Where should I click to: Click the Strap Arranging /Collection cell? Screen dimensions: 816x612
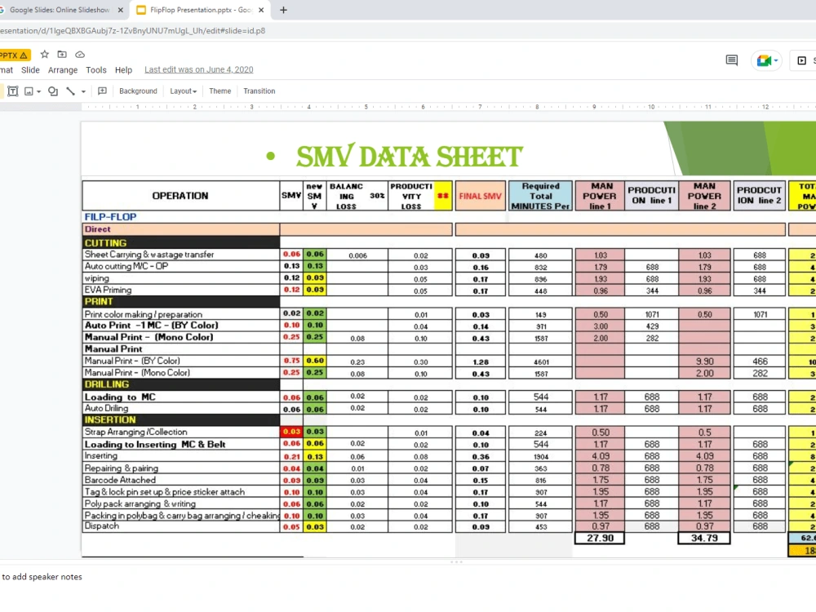(180, 432)
